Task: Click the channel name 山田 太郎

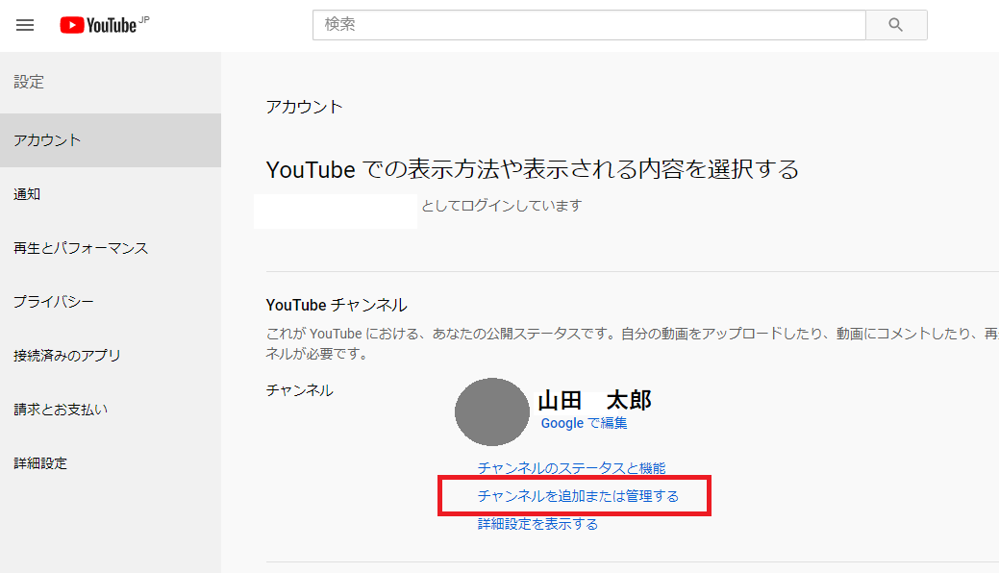Action: pos(594,400)
